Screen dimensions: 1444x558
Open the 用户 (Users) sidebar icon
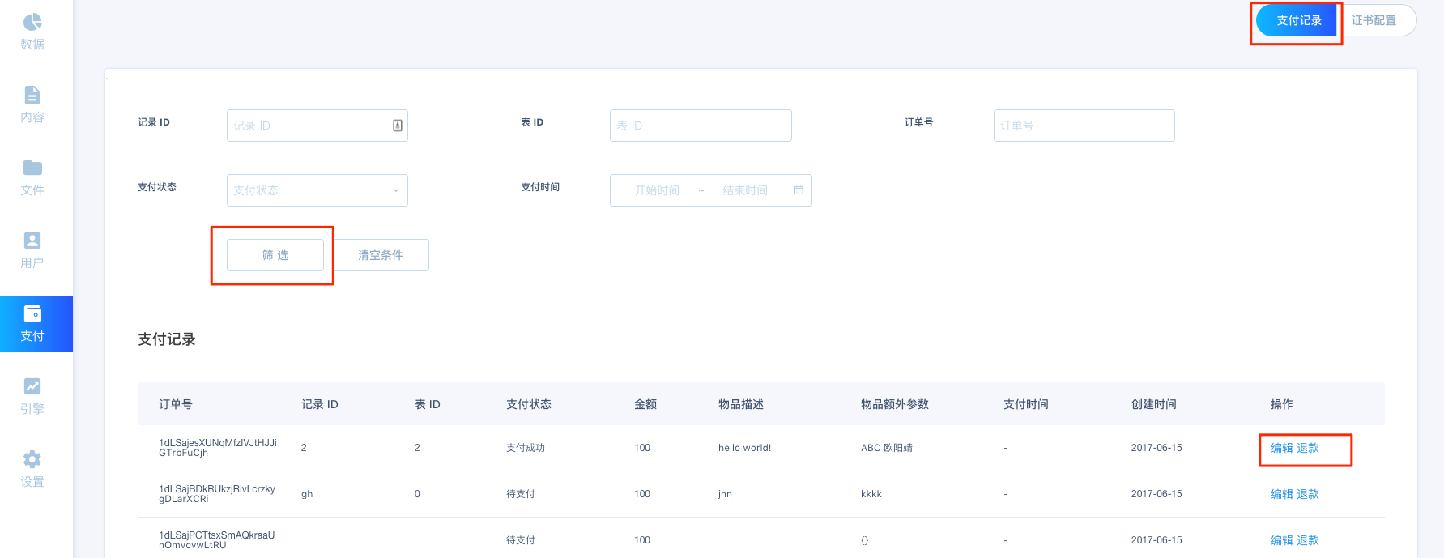(x=32, y=241)
